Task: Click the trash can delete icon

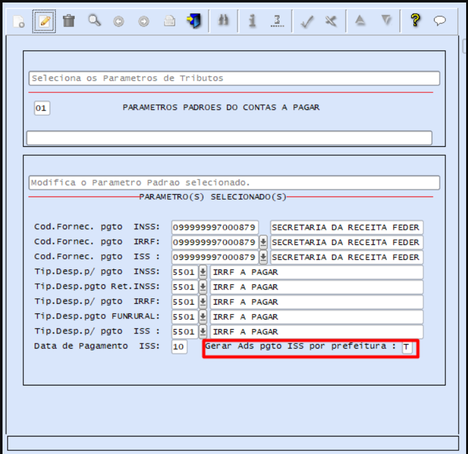Action: 68,21
